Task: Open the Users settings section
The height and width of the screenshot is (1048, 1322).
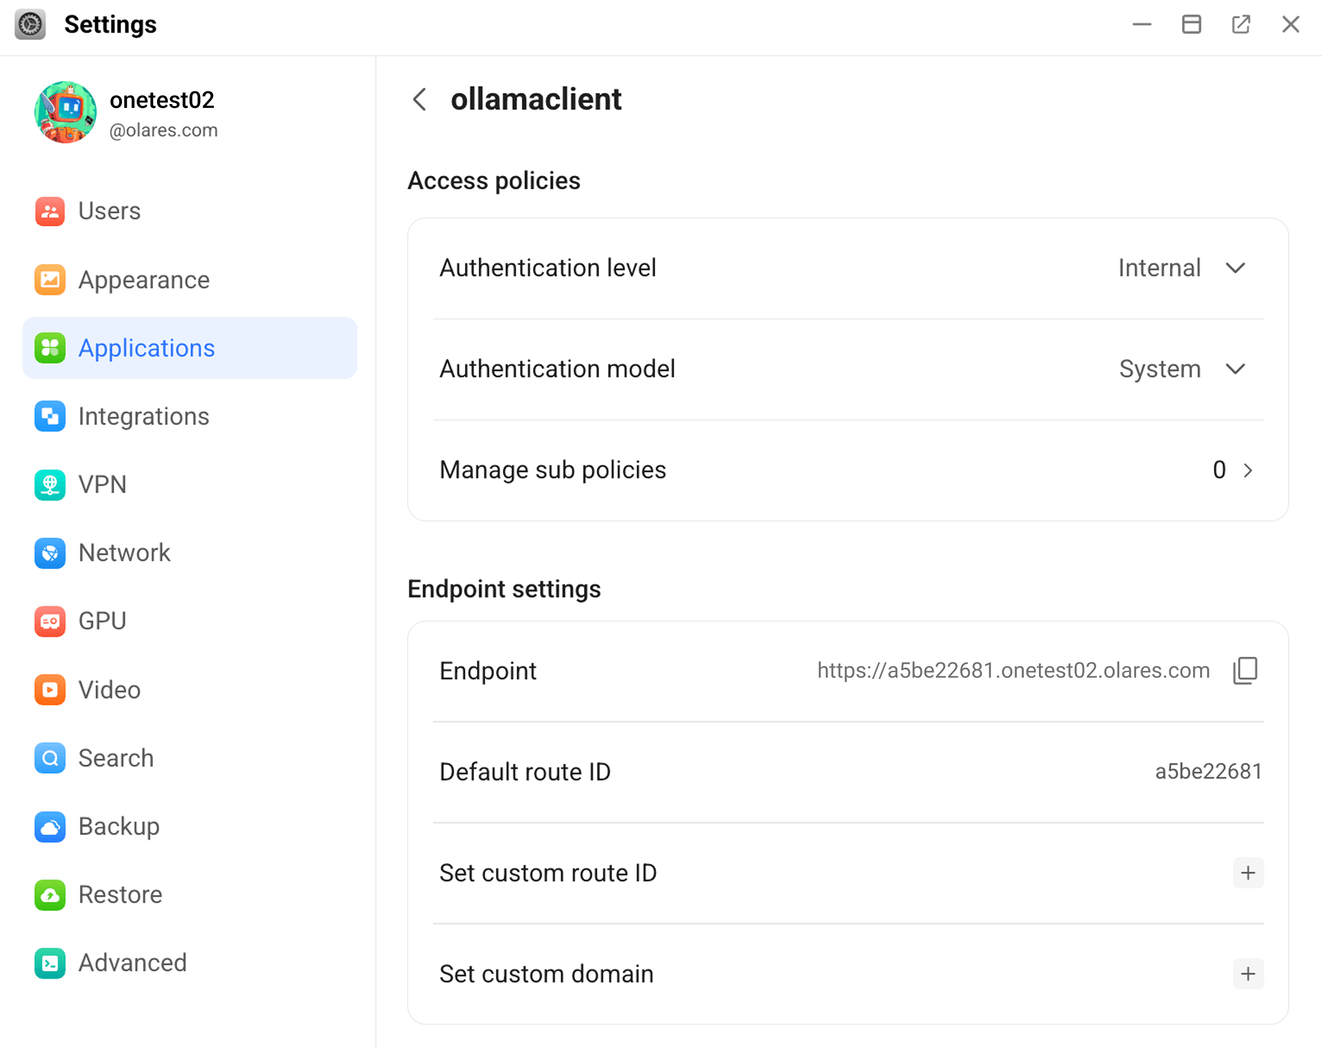Action: pos(109,211)
